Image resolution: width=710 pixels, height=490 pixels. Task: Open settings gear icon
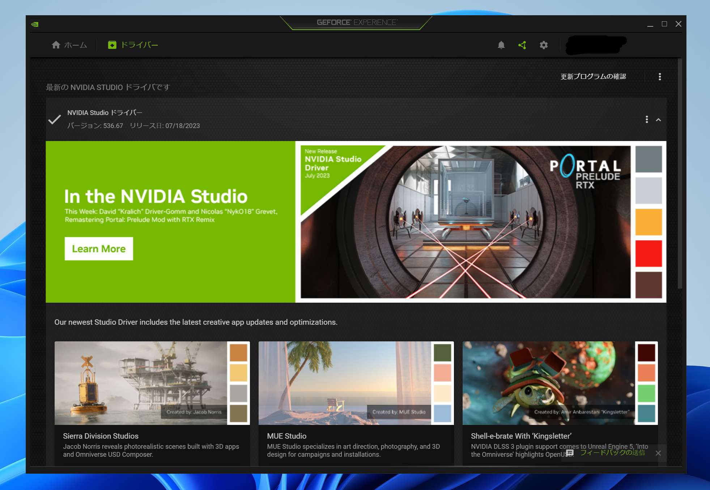tap(544, 45)
